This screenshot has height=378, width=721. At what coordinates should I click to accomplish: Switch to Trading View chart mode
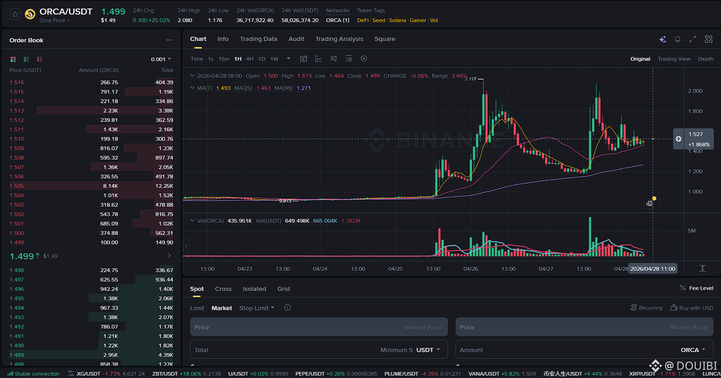click(674, 59)
